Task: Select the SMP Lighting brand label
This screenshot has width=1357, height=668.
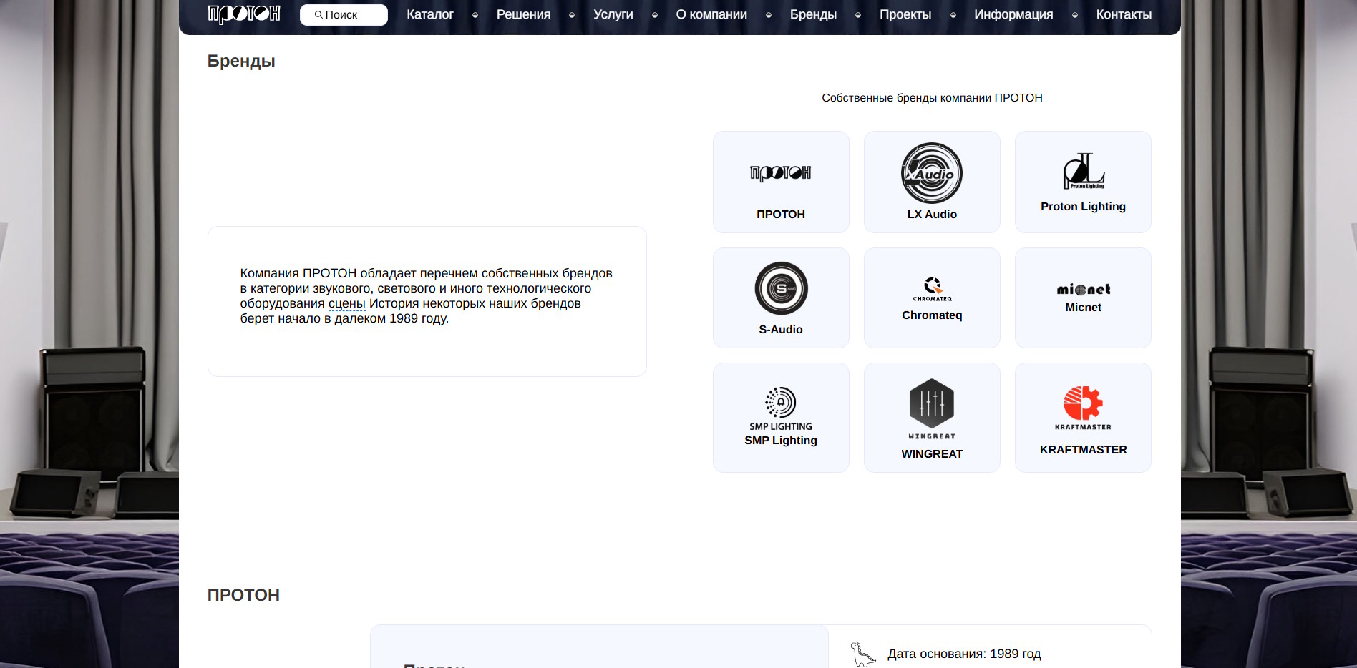Action: 781,441
